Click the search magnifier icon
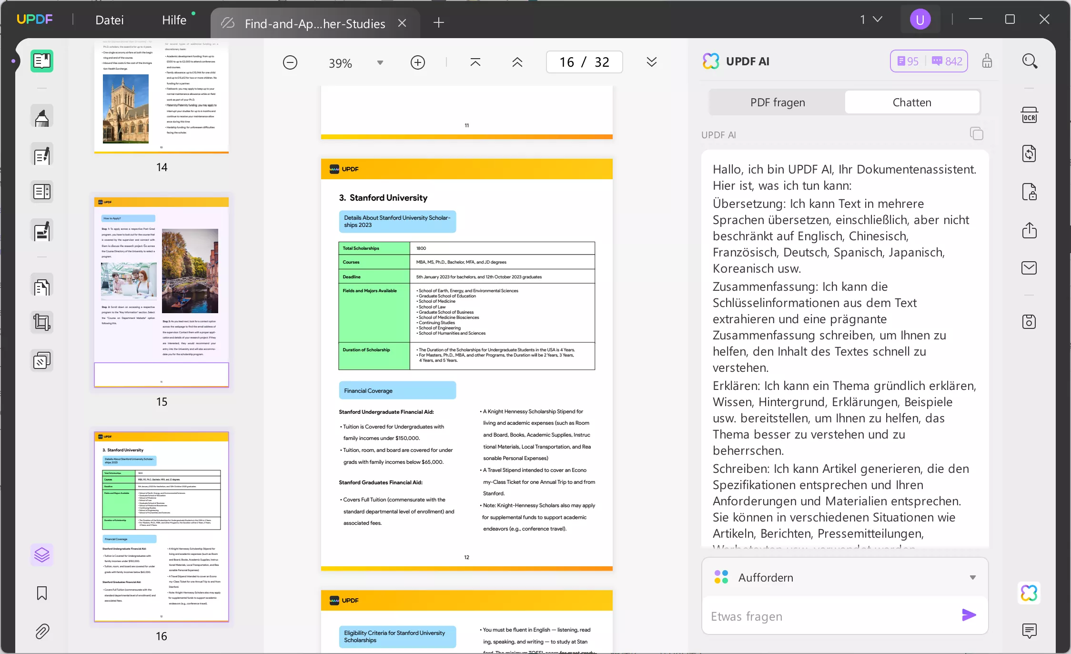Viewport: 1071px width, 654px height. coord(1029,61)
